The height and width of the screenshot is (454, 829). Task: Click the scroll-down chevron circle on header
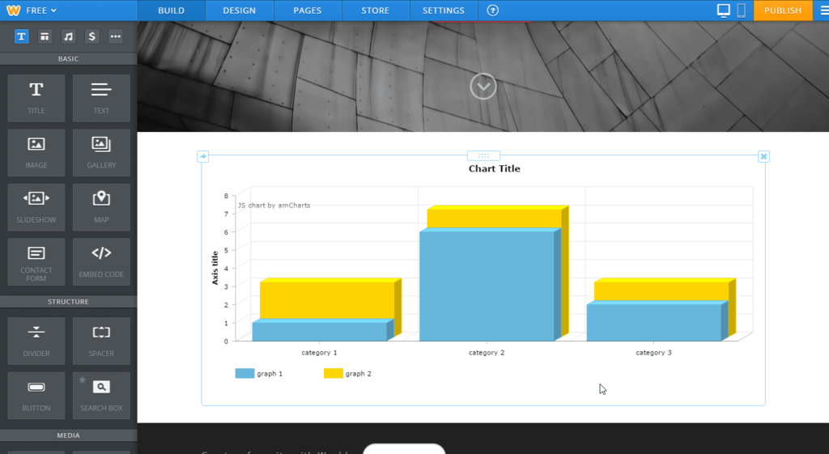pyautogui.click(x=483, y=86)
